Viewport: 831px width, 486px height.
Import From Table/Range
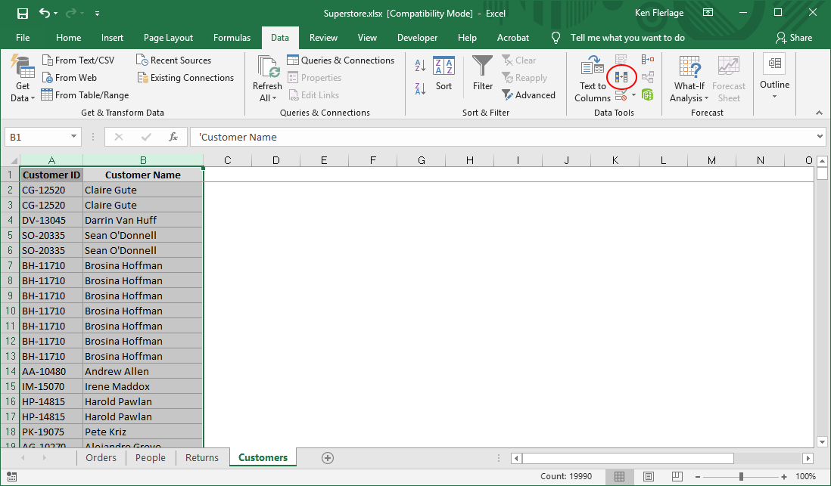(85, 95)
